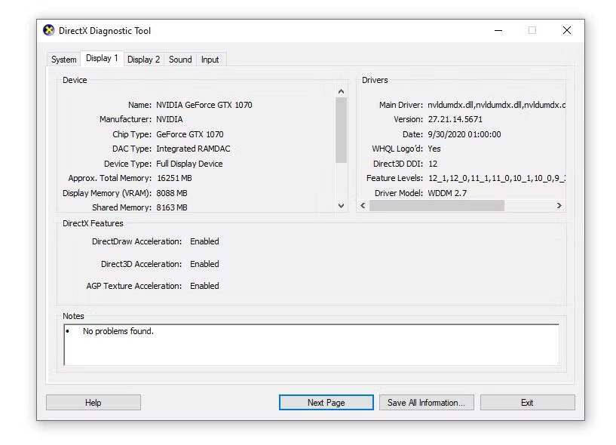Switch to the System tab
This screenshot has height=445, width=616.
tap(63, 60)
